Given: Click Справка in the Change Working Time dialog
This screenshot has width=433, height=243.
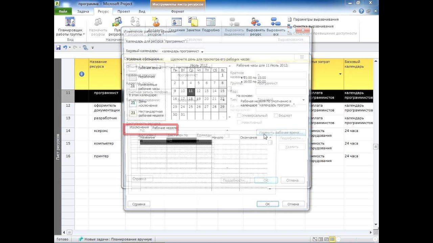Looking at the screenshot, I should pos(139,204).
